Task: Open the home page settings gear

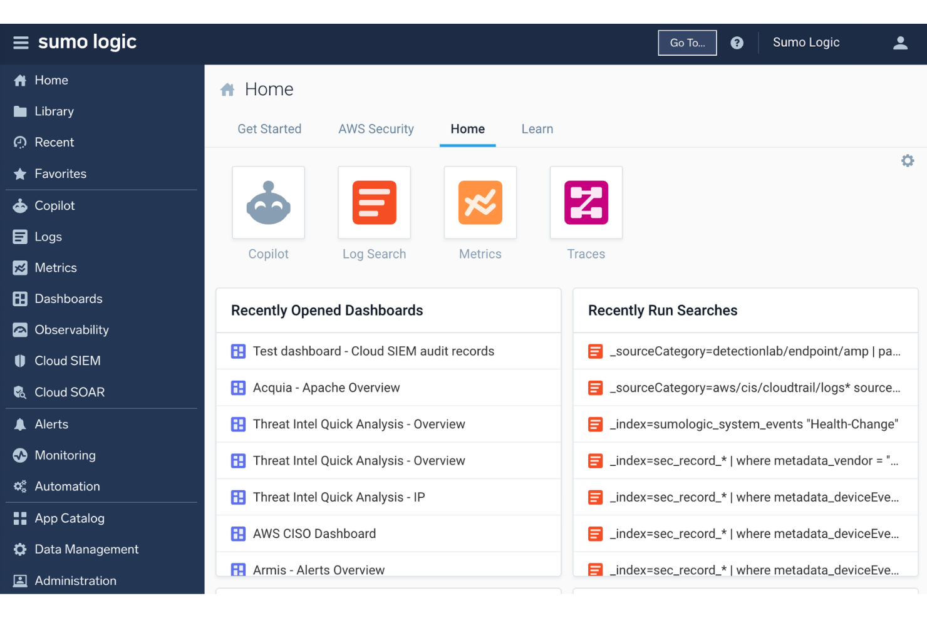Action: tap(908, 160)
